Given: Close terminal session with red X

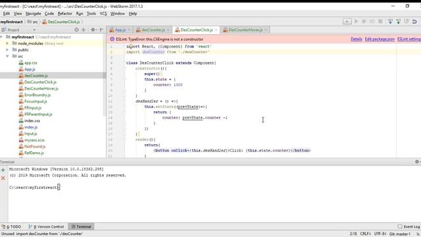Looking at the screenshot, I should pos(3,178).
